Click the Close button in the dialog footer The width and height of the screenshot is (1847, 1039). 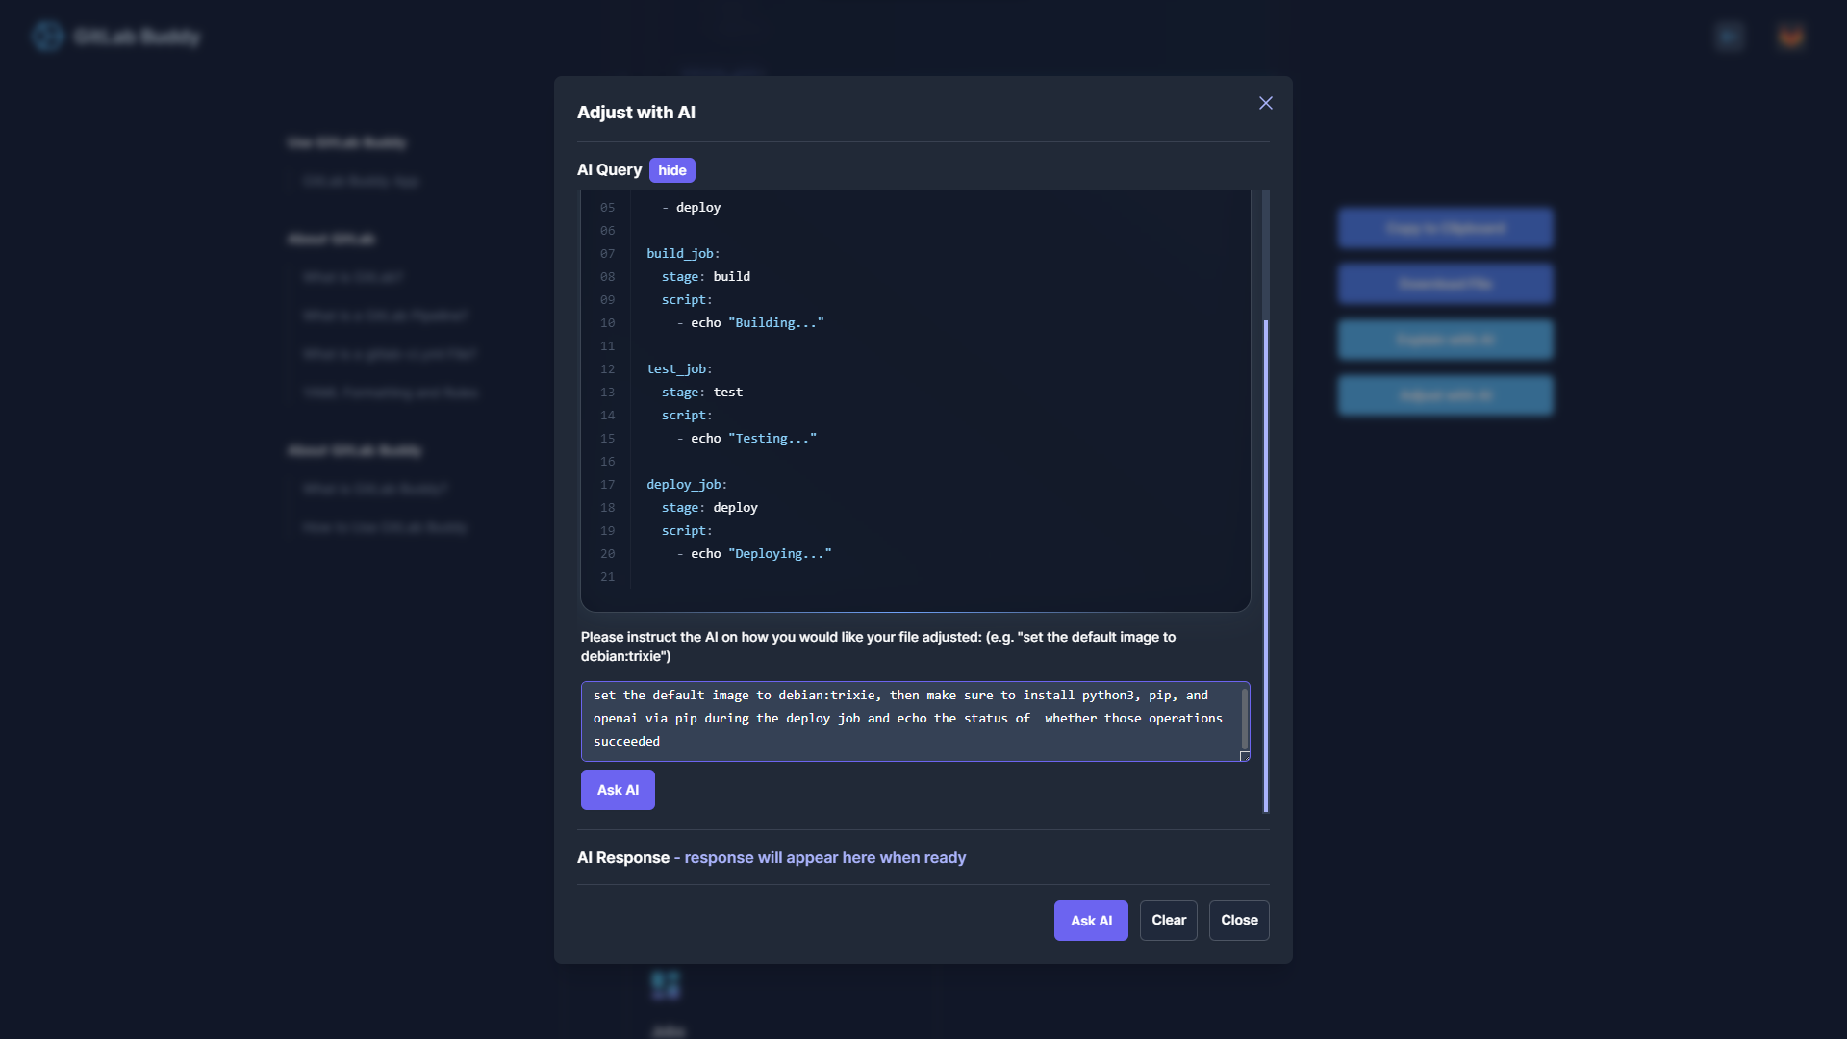click(x=1239, y=921)
